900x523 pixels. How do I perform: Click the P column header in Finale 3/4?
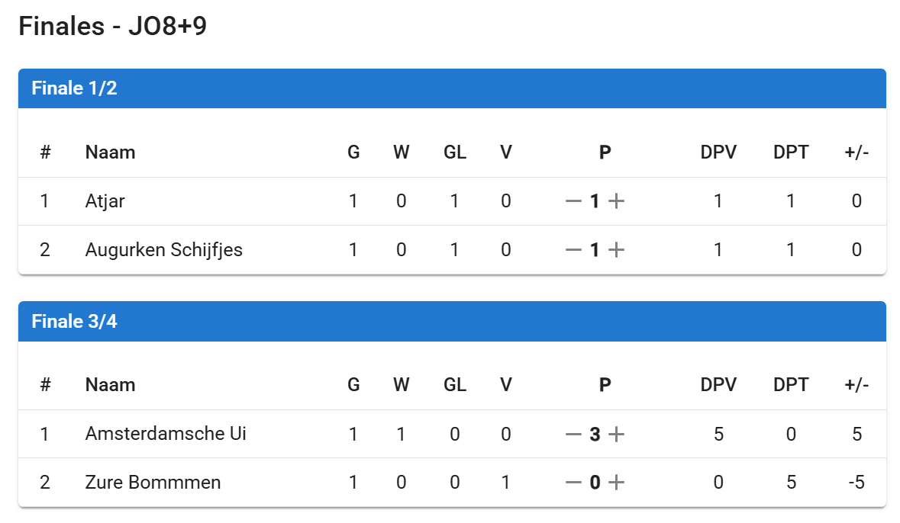click(x=605, y=385)
